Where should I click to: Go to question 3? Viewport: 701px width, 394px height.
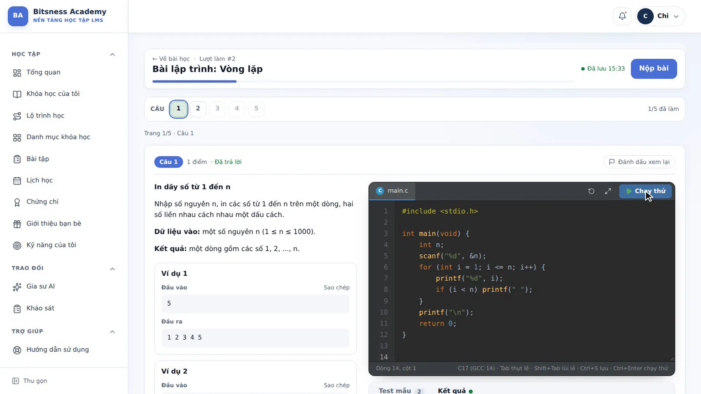pos(218,109)
